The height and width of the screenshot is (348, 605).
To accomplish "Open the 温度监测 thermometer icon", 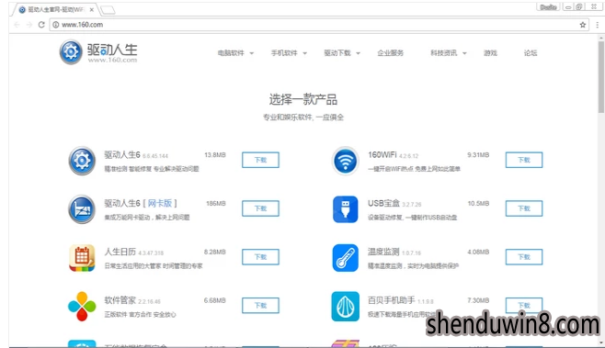I will coord(346,258).
